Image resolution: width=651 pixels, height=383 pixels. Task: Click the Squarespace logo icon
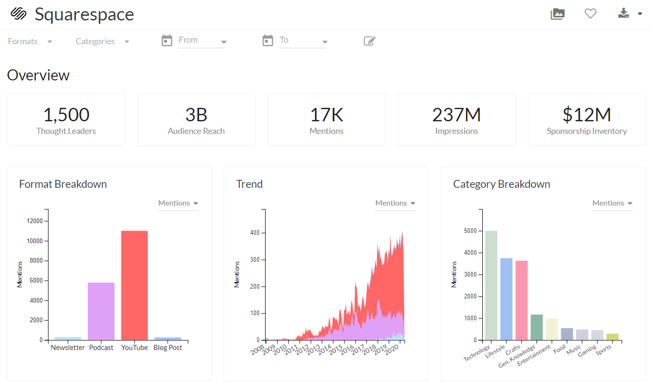[x=19, y=14]
